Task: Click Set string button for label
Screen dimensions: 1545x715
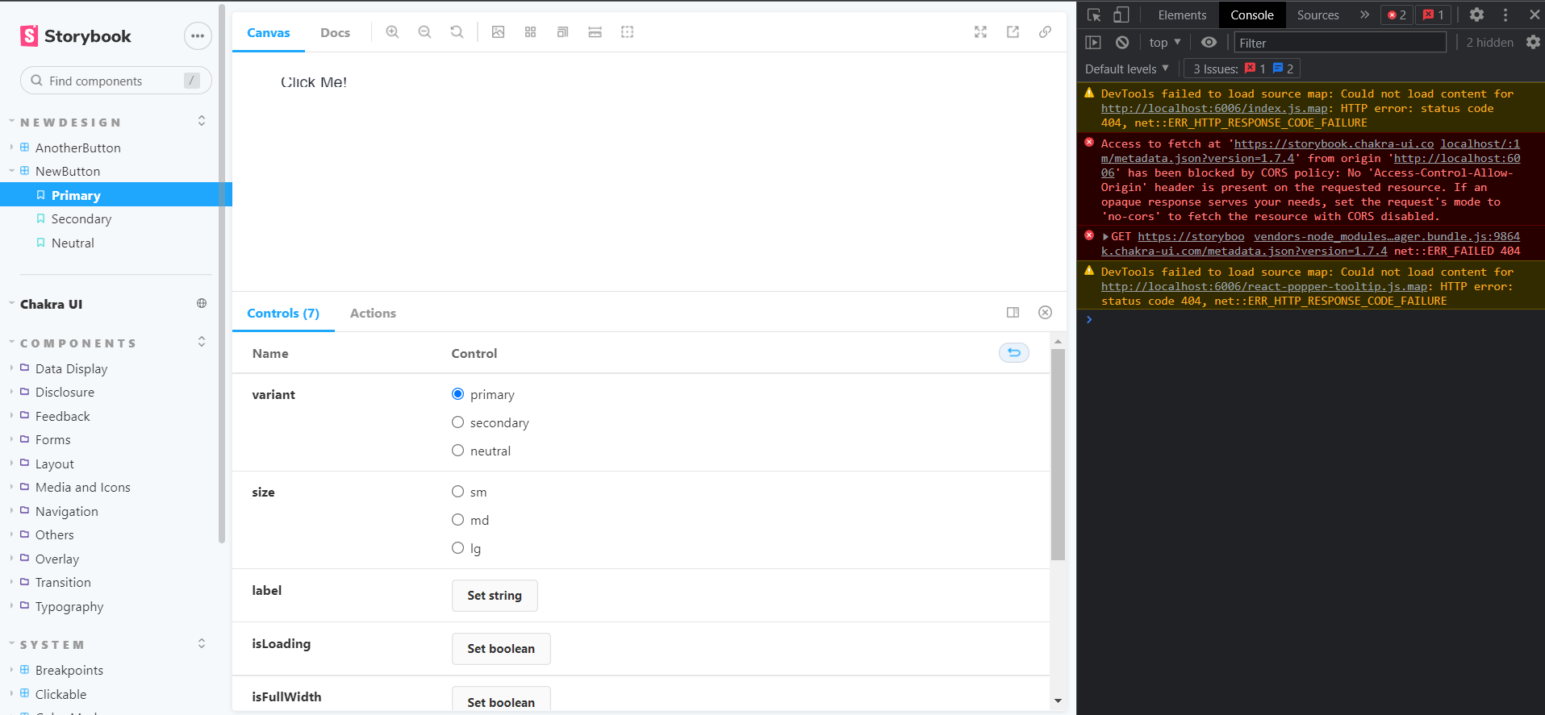Action: (494, 596)
